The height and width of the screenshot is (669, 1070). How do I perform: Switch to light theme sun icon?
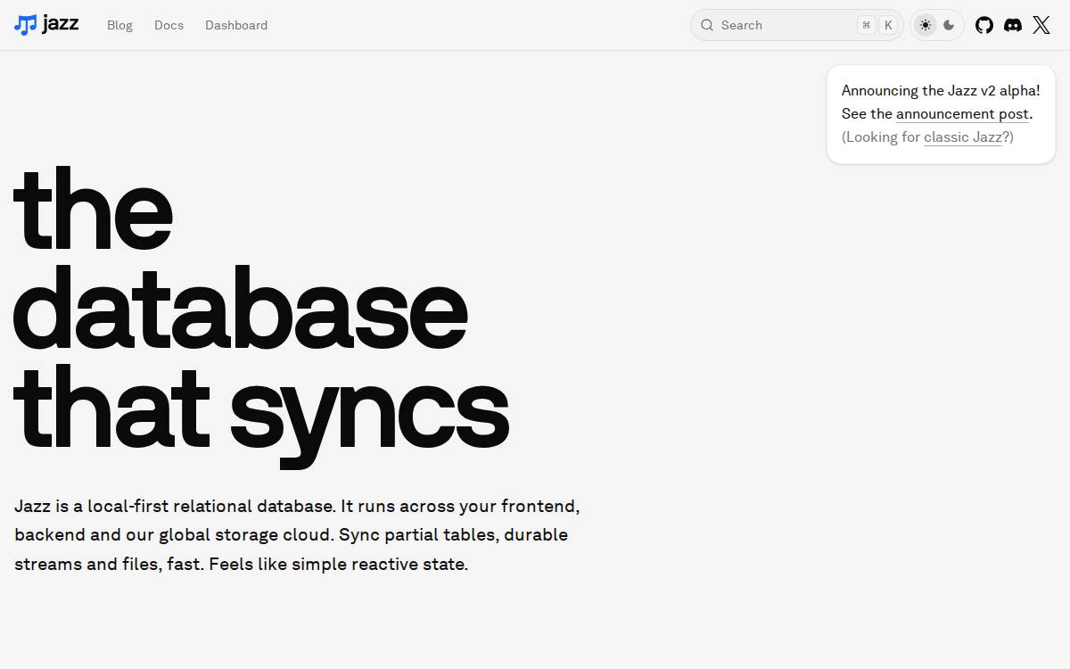coord(926,25)
